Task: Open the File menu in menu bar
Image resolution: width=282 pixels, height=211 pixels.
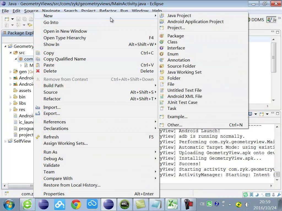Action: [x=5, y=11]
